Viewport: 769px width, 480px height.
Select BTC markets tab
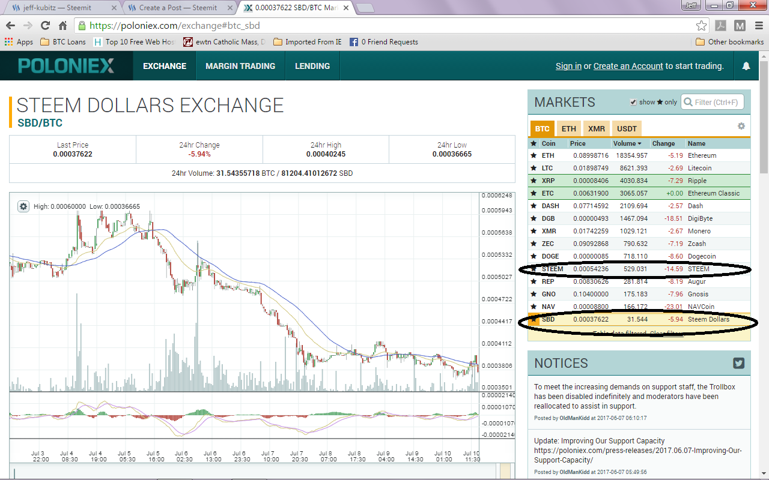[x=543, y=128]
